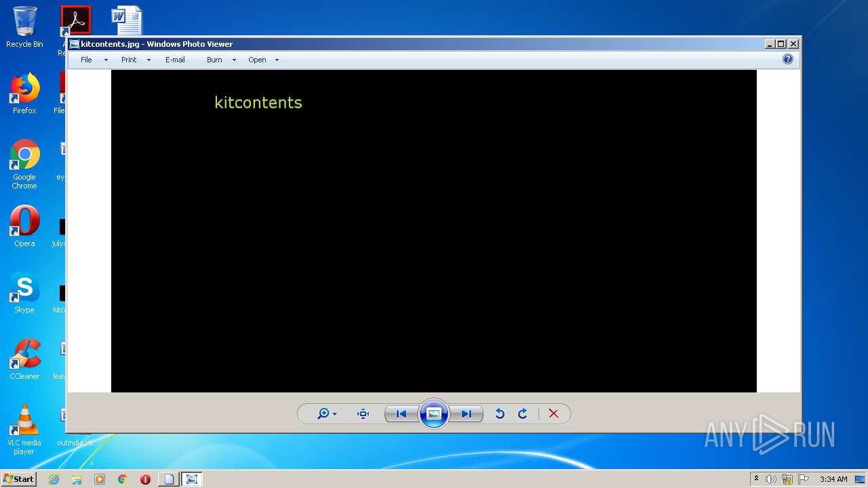Open the Recycle Bin desktop icon
The width and height of the screenshot is (868, 488).
coord(24,27)
